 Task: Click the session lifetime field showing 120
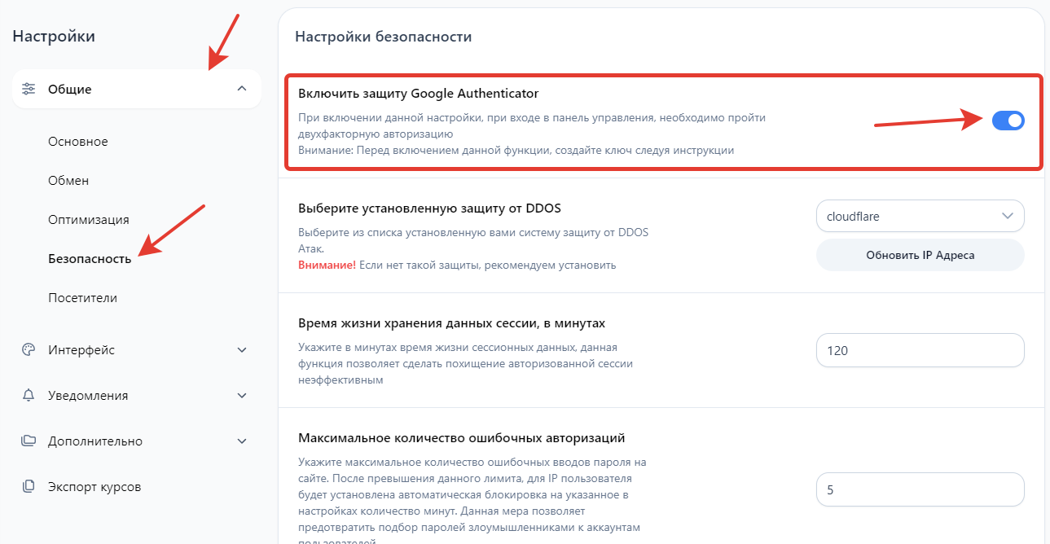[920, 351]
